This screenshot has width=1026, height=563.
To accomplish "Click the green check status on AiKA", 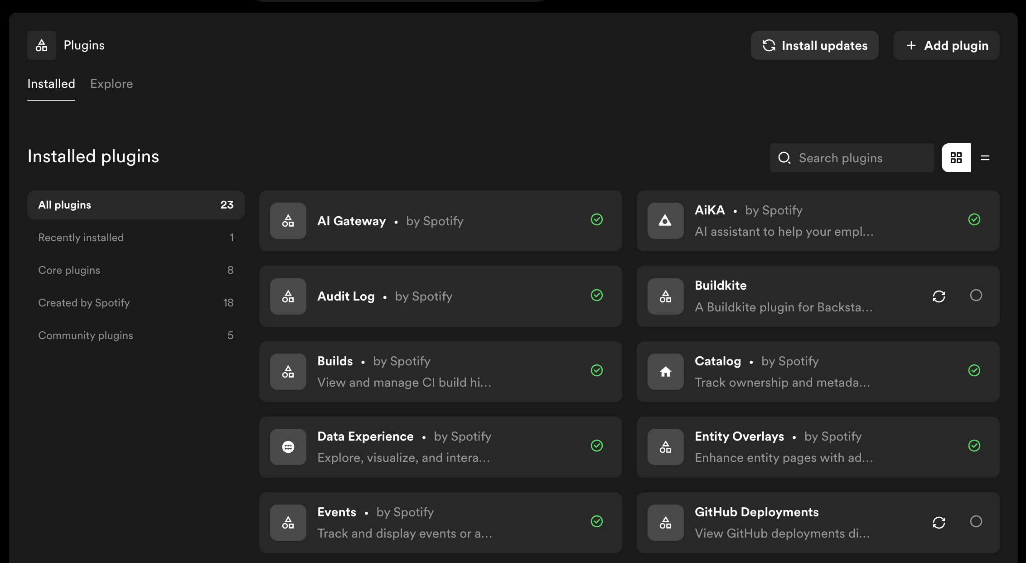I will click(x=974, y=219).
